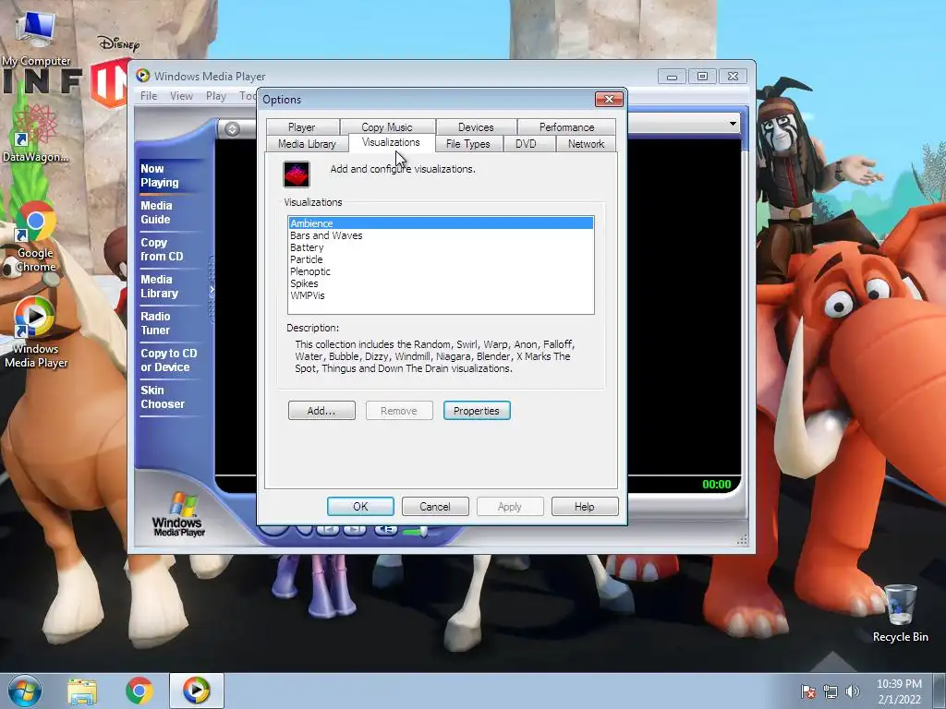Select the Spikes visualization
Viewport: 946px width, 709px height.
point(441,283)
